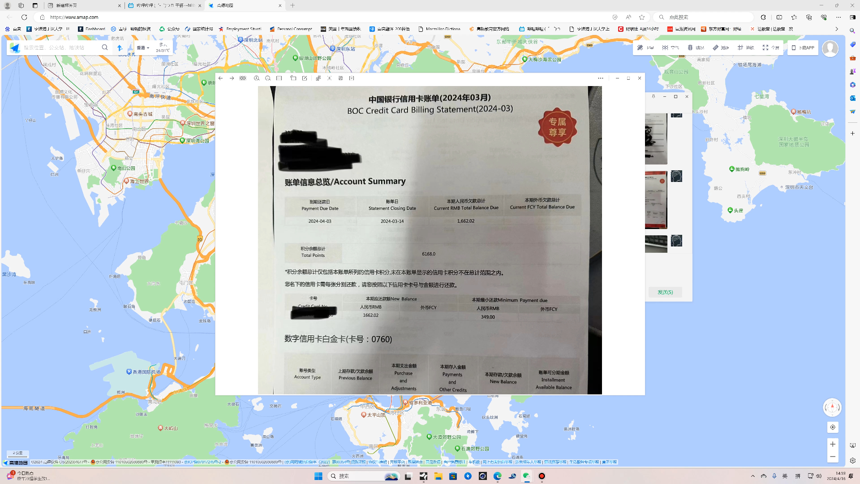Click the taskbar search box
860x484 pixels.
click(363, 476)
